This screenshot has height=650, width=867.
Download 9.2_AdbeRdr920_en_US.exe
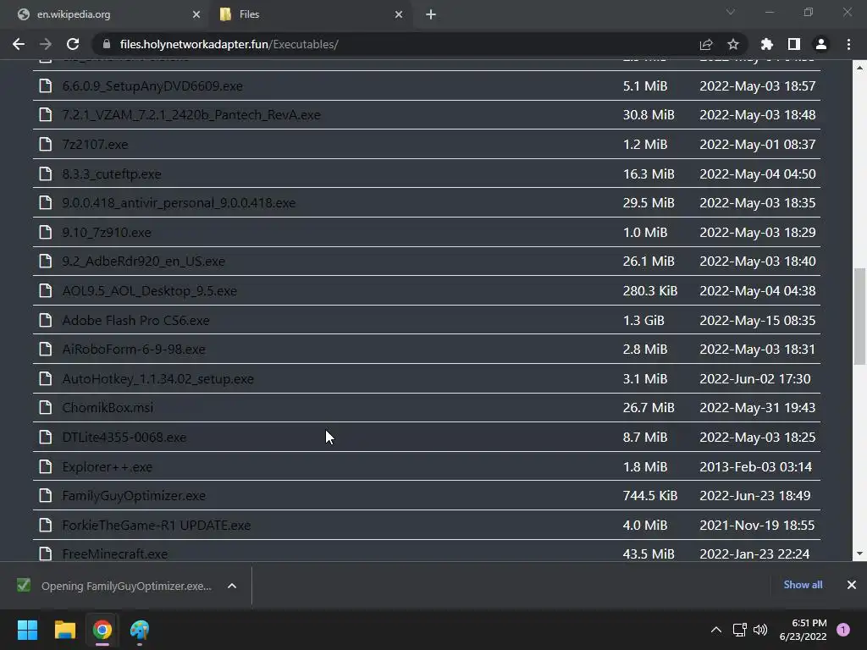[143, 261]
